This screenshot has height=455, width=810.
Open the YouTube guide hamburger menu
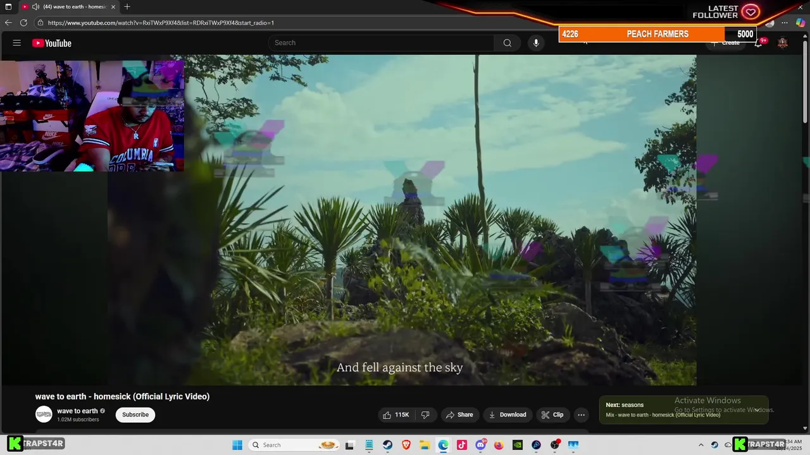(x=17, y=43)
